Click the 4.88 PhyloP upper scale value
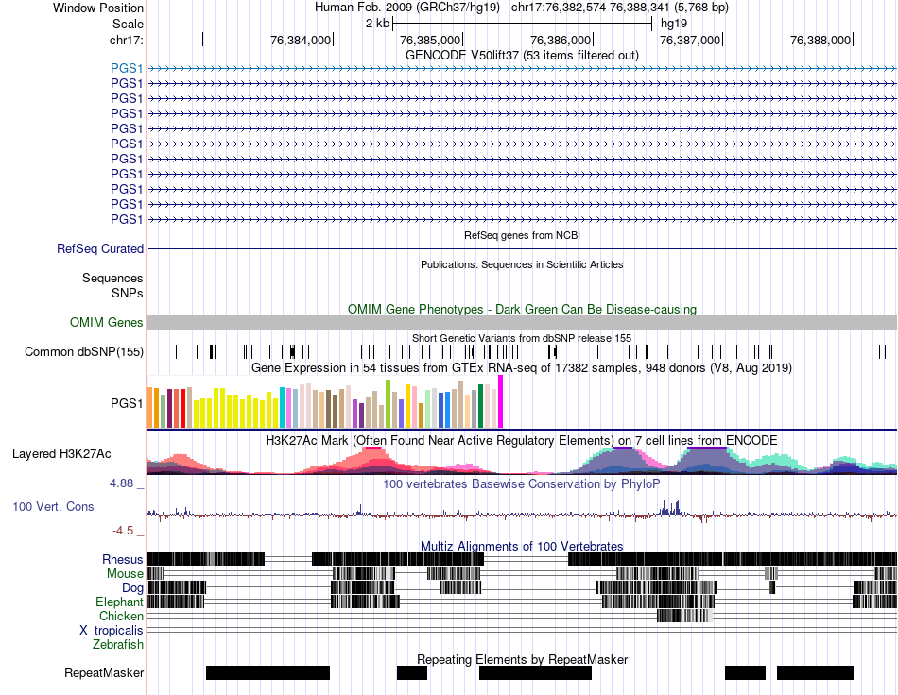The image size is (898, 695). (121, 483)
